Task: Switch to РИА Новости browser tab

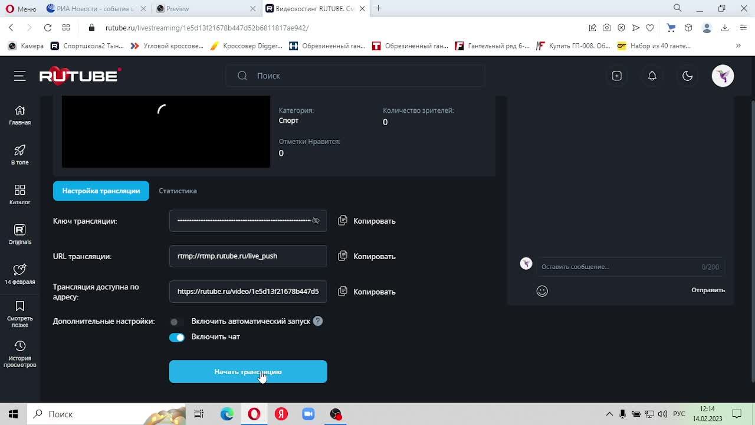Action: 96,8
